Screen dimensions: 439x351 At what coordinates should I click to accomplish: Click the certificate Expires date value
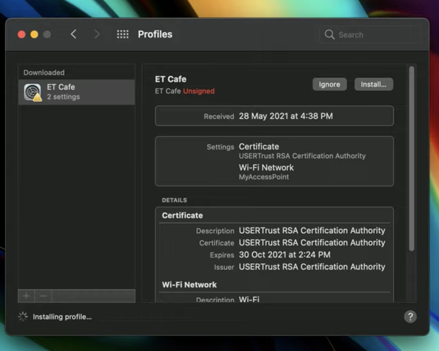pos(284,255)
